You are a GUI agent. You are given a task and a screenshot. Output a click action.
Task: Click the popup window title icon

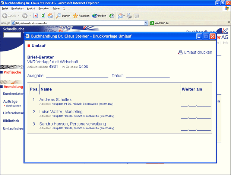pos(28,36)
